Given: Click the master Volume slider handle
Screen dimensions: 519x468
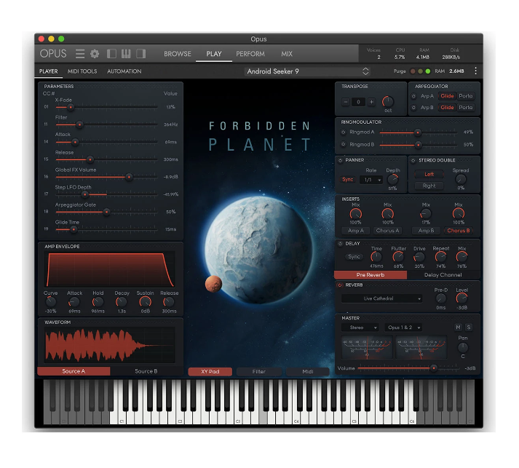Looking at the screenshot, I should click(434, 368).
